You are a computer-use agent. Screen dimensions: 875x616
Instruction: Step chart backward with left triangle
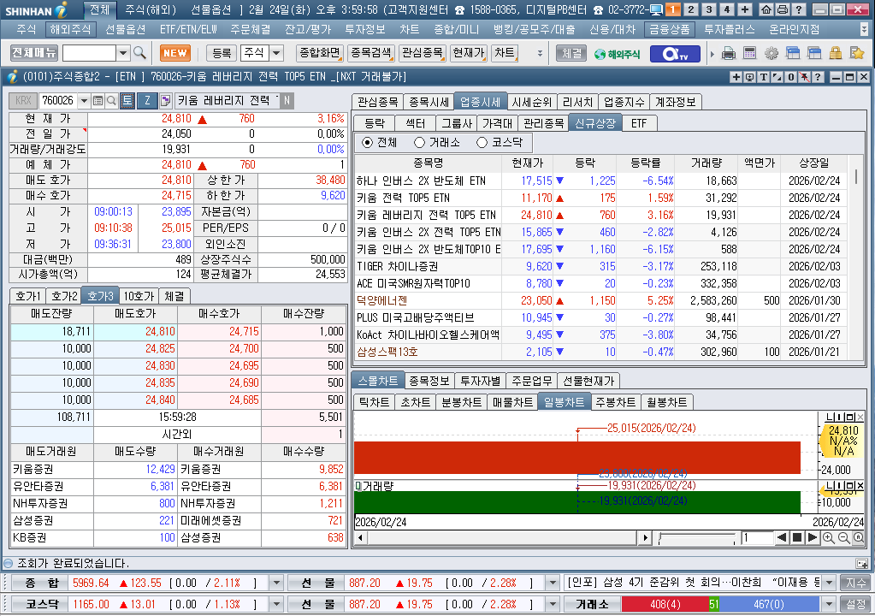click(782, 538)
